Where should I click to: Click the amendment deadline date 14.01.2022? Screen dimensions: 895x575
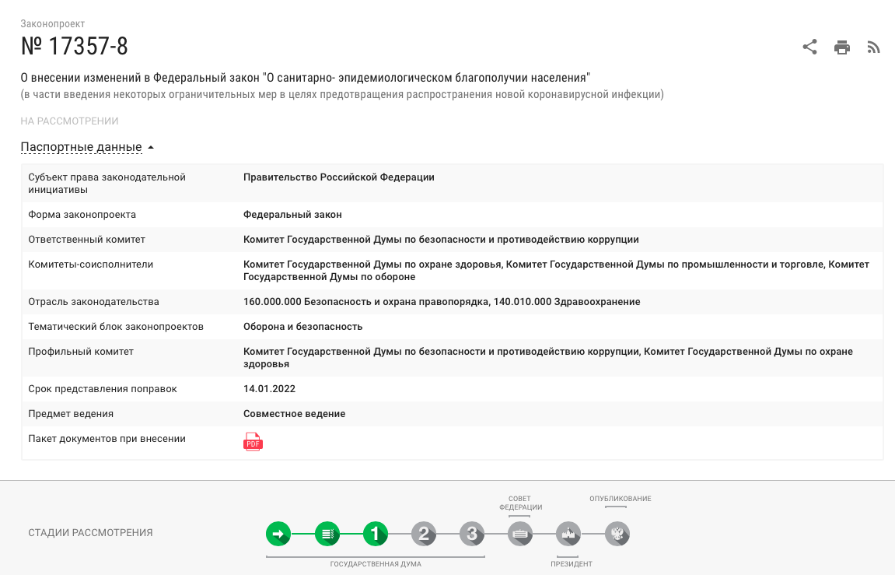(269, 389)
